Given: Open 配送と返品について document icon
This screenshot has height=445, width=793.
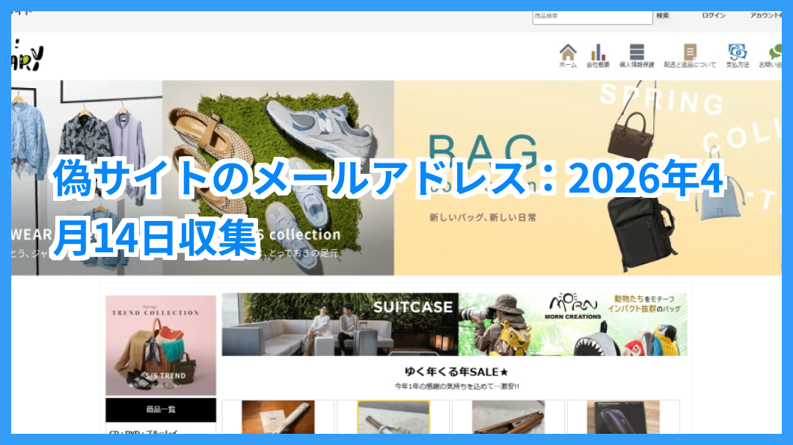Looking at the screenshot, I should pyautogui.click(x=689, y=53).
